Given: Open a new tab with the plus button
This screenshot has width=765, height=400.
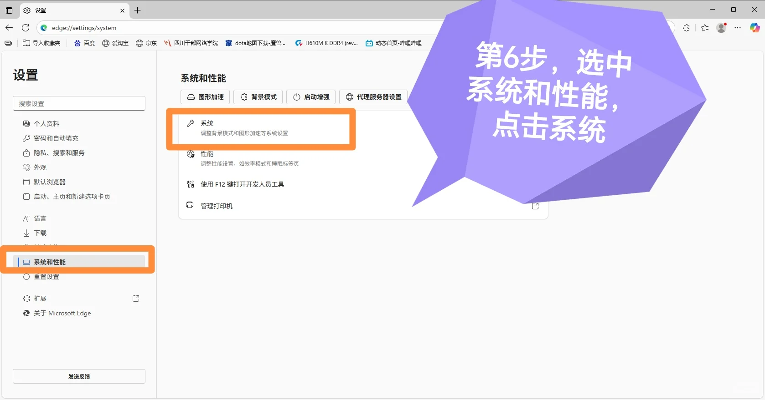Looking at the screenshot, I should (x=137, y=10).
